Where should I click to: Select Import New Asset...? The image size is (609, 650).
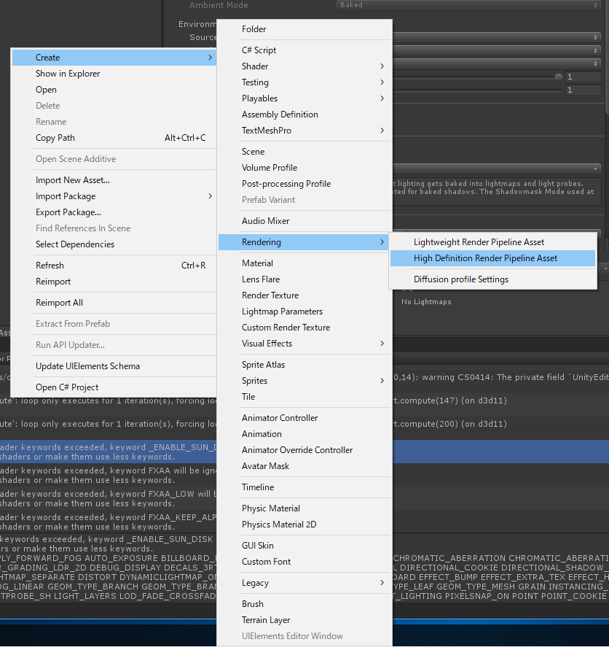(x=114, y=180)
